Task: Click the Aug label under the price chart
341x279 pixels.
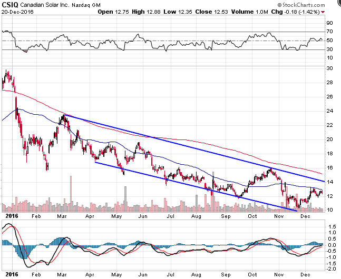Action: [x=196, y=216]
